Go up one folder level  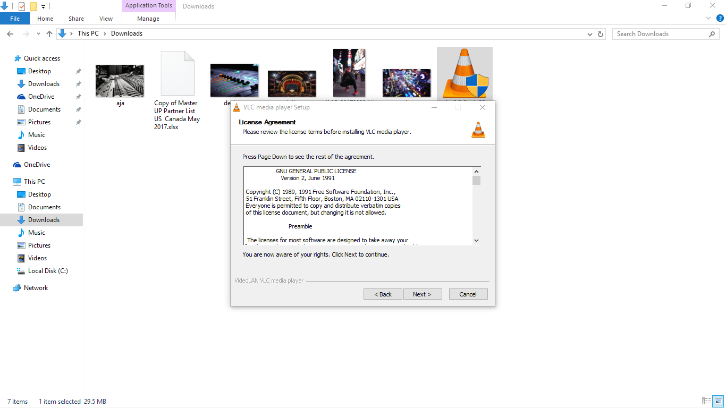pyautogui.click(x=49, y=33)
